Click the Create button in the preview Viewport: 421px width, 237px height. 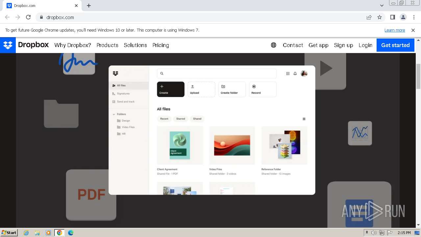pyautogui.click(x=171, y=89)
